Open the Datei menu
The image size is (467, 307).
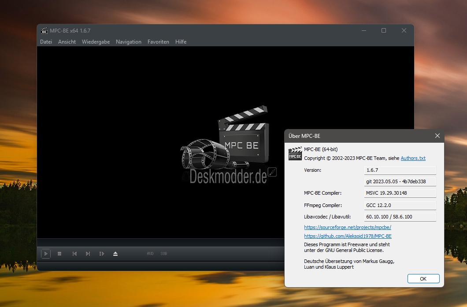[46, 42]
